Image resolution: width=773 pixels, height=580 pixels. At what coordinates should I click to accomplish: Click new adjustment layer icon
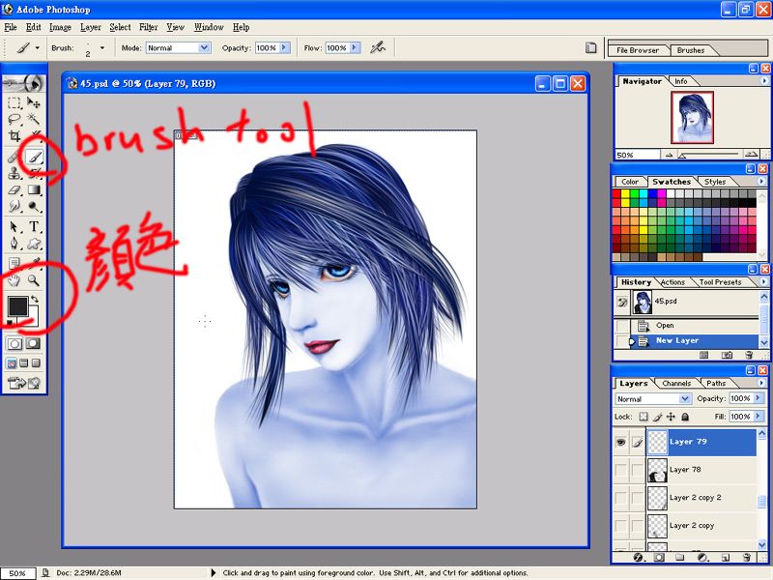703,558
